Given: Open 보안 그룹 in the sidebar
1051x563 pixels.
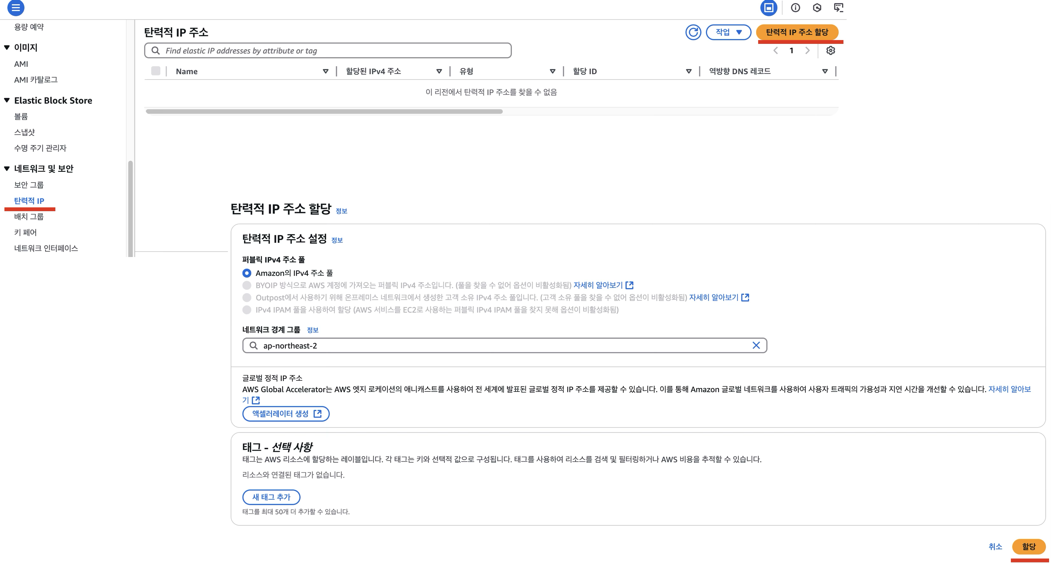Looking at the screenshot, I should tap(29, 185).
